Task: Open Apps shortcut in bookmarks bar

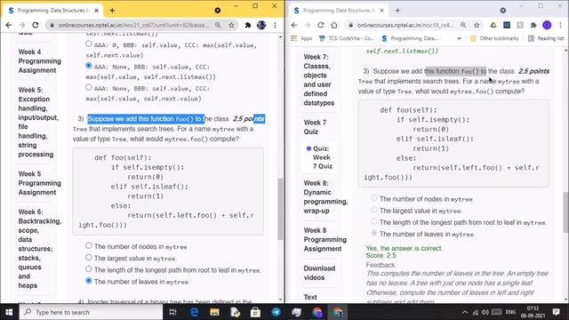Action: click(301, 38)
